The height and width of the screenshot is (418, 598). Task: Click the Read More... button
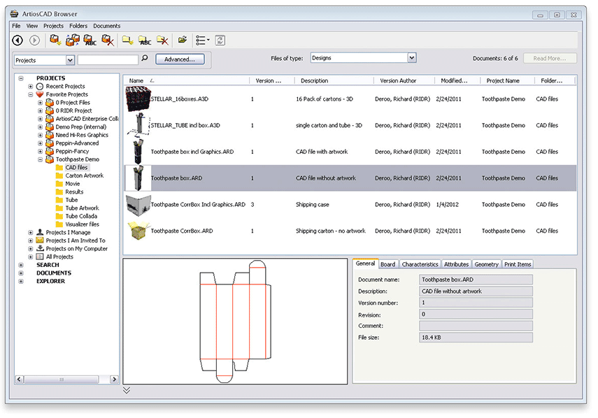550,58
